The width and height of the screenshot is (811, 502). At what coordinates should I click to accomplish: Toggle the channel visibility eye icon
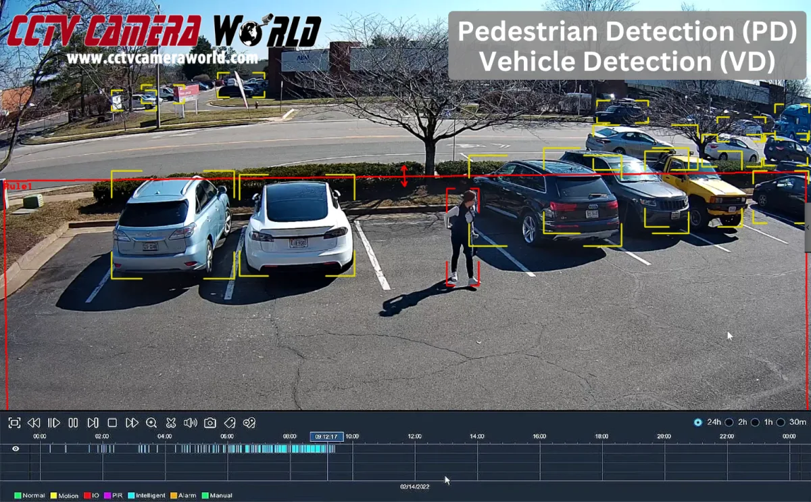point(14,448)
